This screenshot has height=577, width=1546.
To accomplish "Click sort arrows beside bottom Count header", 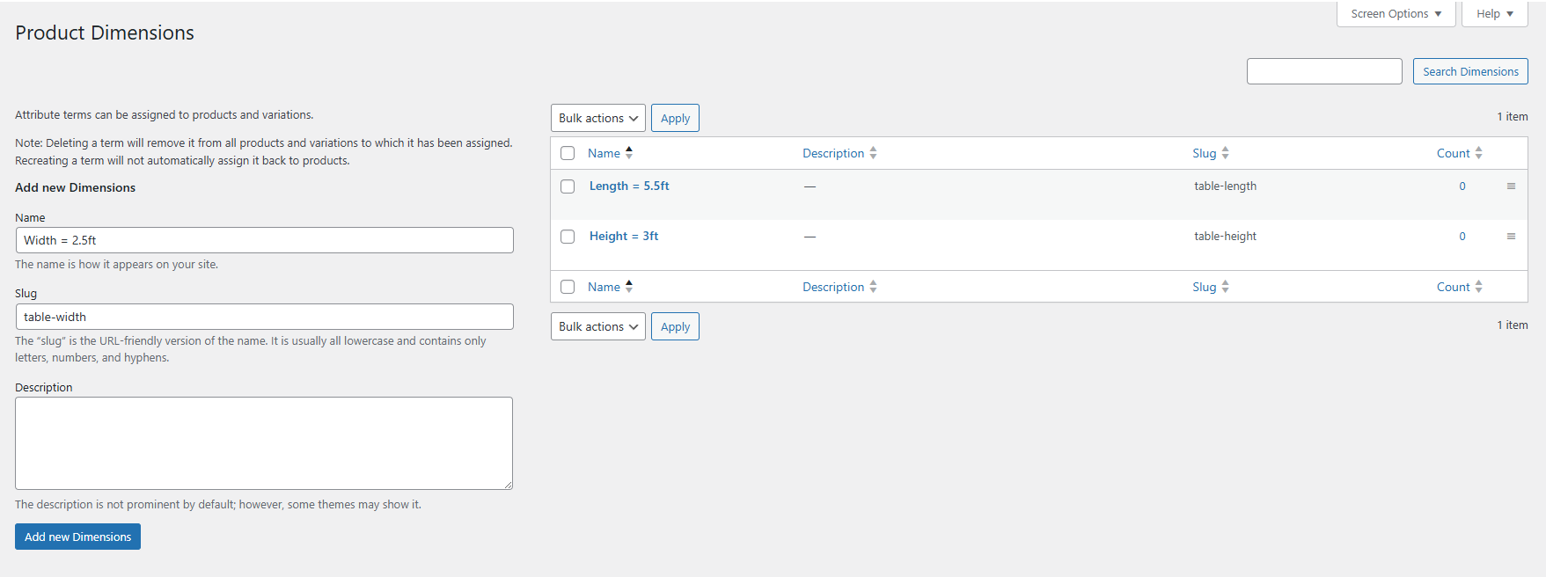I will (1478, 287).
